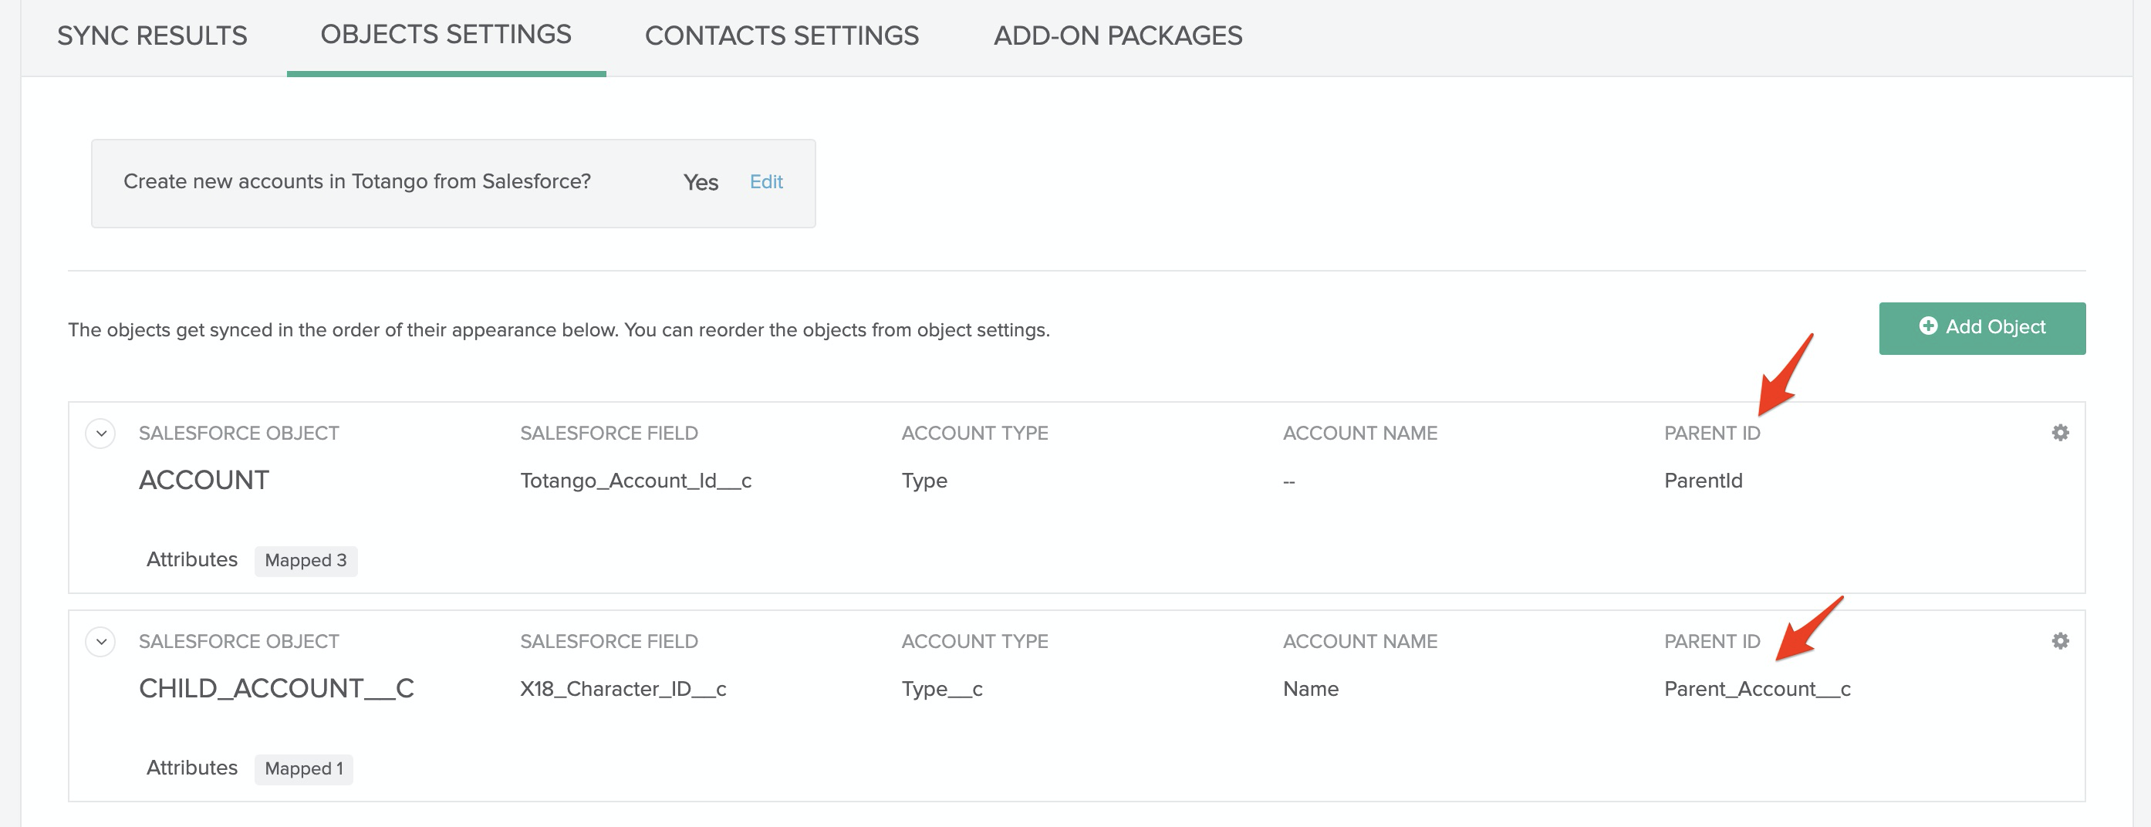This screenshot has height=827, width=2151.
Task: Edit the create new accounts setting
Action: [x=765, y=182]
